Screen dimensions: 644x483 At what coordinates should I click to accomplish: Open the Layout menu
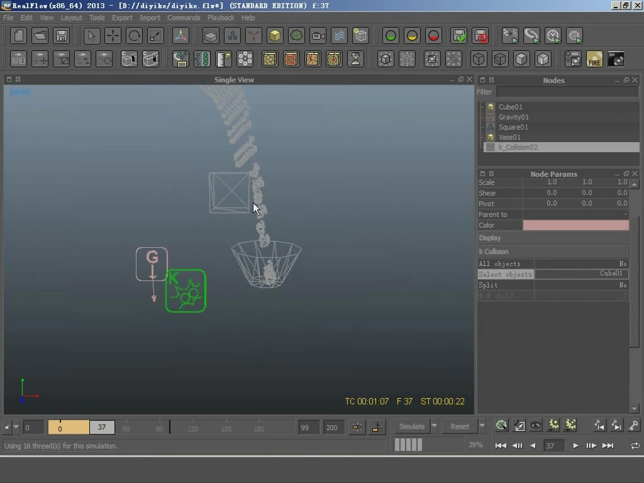point(72,18)
